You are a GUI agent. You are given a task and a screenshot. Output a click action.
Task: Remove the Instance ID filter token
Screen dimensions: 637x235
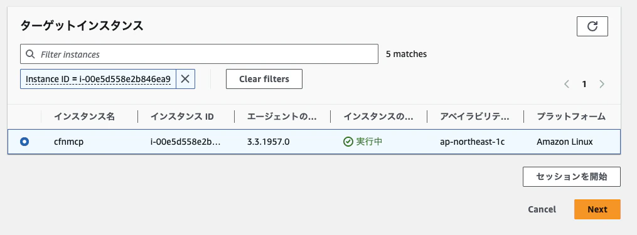[x=185, y=79]
